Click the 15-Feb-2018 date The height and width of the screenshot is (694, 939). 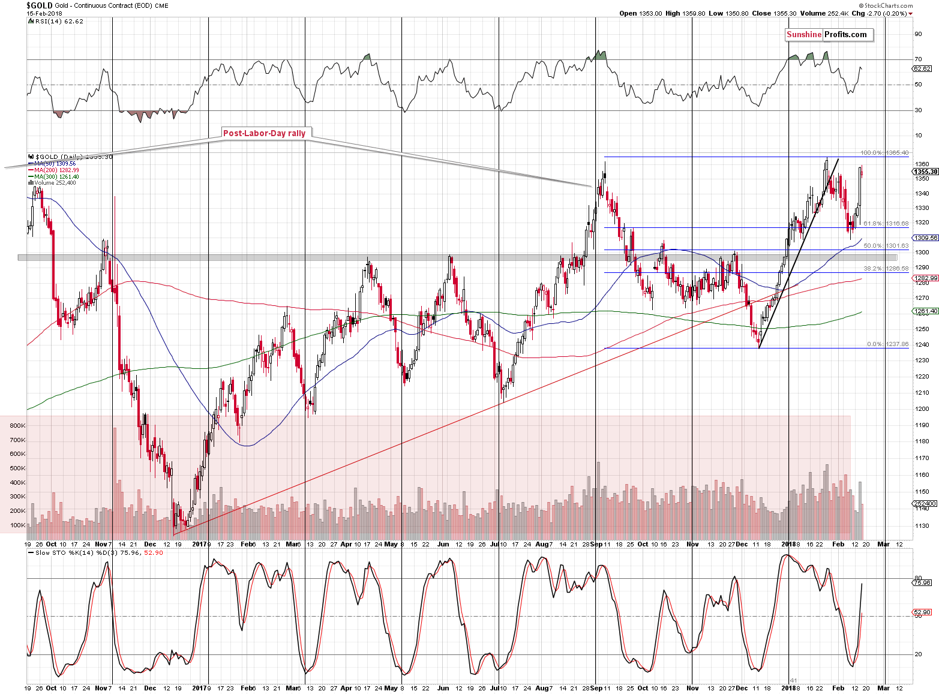tap(44, 13)
